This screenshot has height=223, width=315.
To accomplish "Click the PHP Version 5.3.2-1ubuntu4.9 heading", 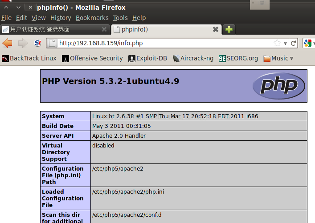I will click(110, 81).
